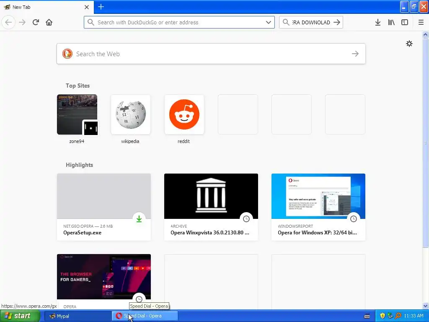Switch to Mypal taskbar button
Image resolution: width=429 pixels, height=322 pixels.
[78, 316]
